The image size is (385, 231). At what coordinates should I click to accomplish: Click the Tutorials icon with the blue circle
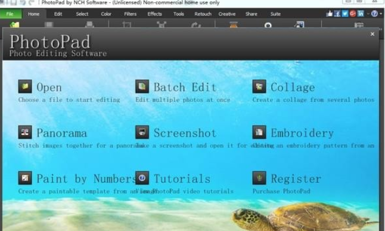tap(142, 178)
